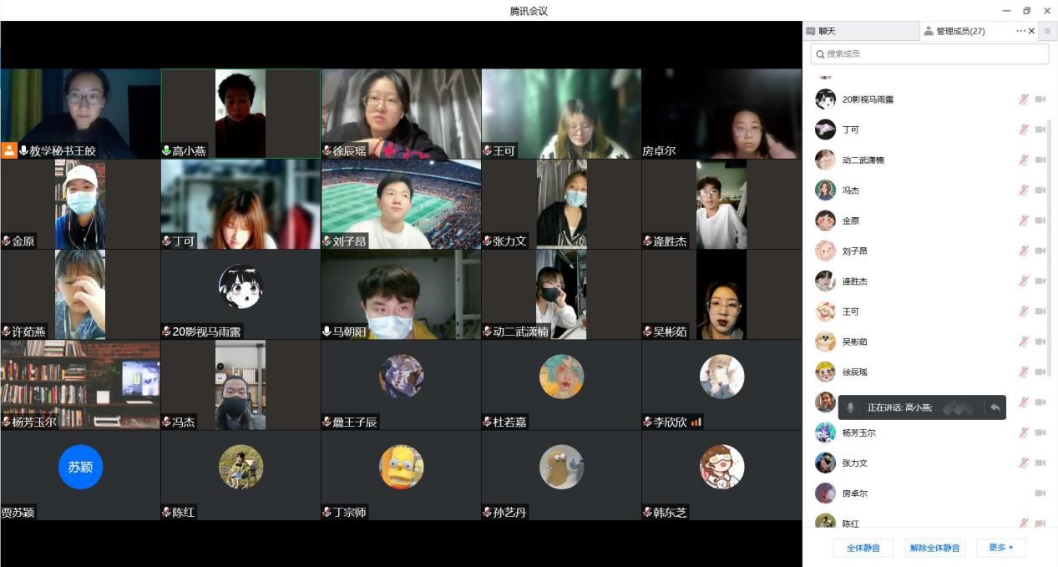This screenshot has height=567, width=1058.
Task: Select the 管理成员(27) tab
Action: tap(960, 31)
